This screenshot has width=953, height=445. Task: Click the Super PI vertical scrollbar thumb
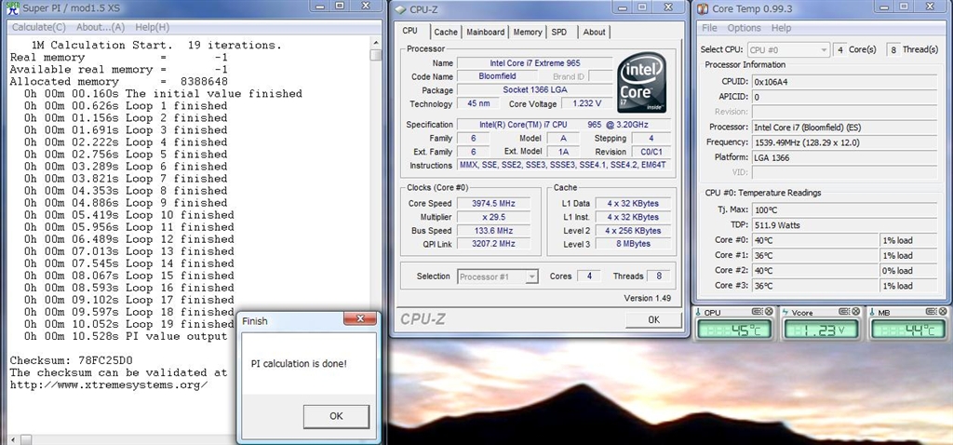[376, 55]
